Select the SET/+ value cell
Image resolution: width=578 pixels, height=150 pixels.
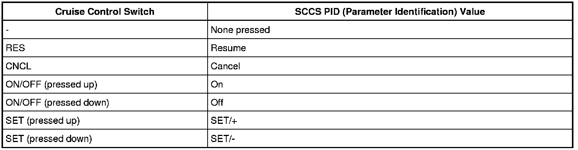(390, 121)
